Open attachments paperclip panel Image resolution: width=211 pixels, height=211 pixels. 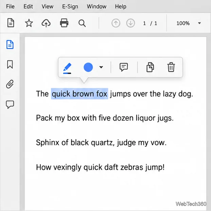pyautogui.click(x=10, y=84)
